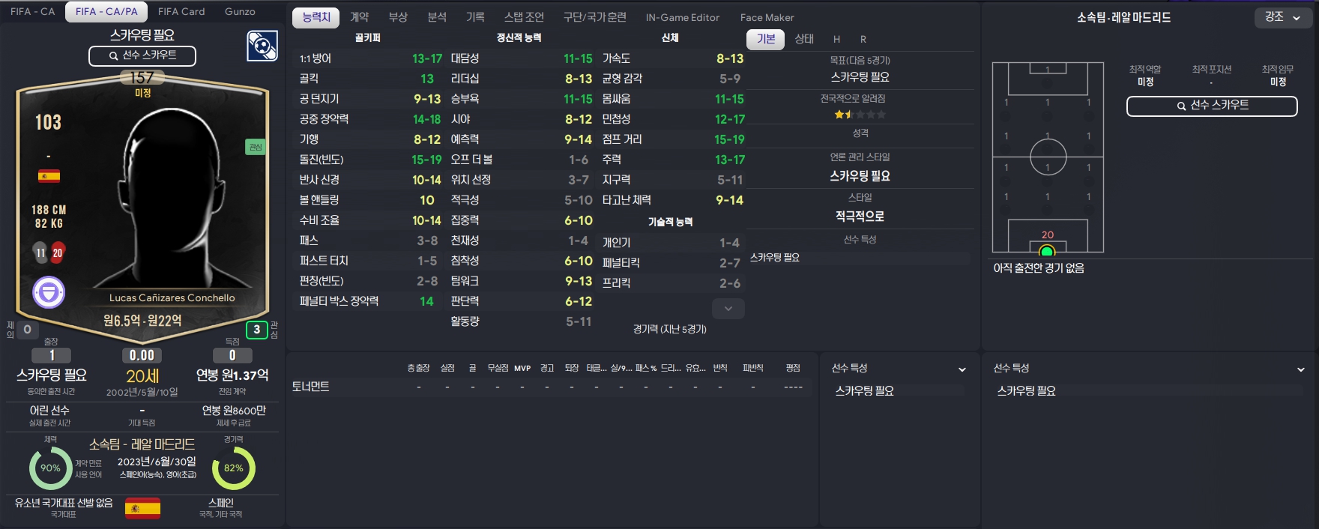Click the star rating under 전국적으로 알려짐
Screen dimensions: 1319x529
(860, 115)
